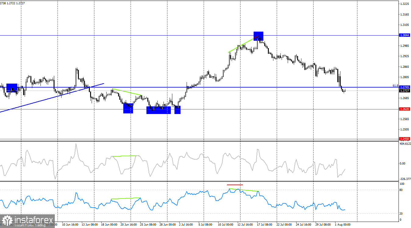This screenshot has width=411, height=228.
Task: Click the current price tag 1.2727
Action: pyautogui.click(x=404, y=91)
